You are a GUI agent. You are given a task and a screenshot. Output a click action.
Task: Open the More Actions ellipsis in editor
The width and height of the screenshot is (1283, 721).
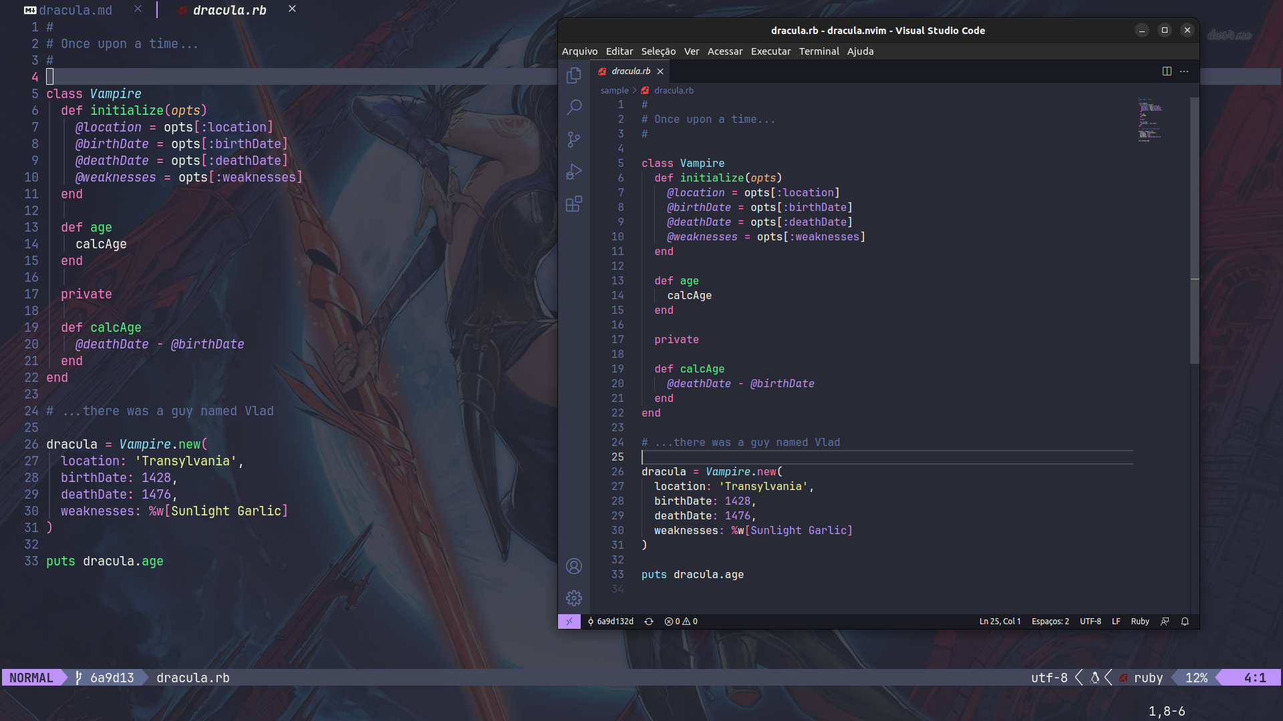tap(1184, 71)
